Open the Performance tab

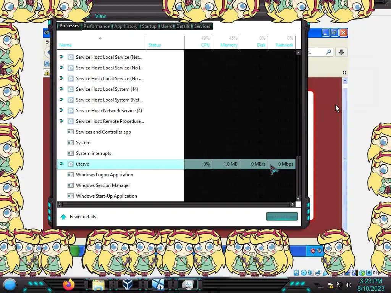point(97,26)
